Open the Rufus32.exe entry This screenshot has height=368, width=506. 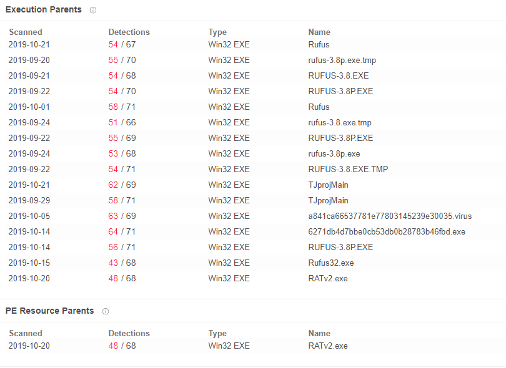click(x=331, y=263)
